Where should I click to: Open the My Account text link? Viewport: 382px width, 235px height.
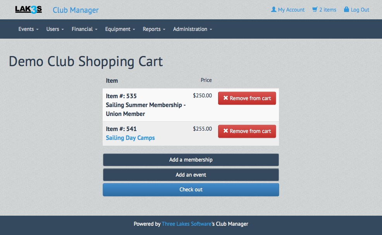pos(291,10)
